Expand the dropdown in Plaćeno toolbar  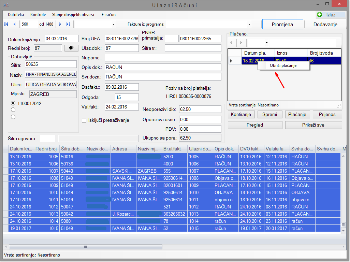(266, 43)
